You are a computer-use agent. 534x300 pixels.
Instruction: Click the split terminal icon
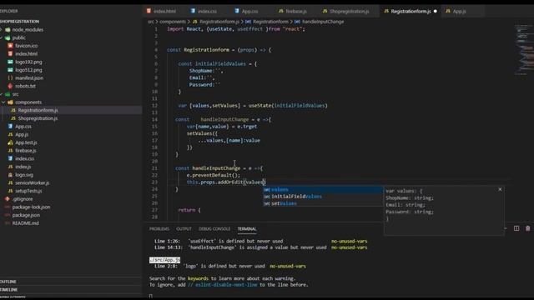[516, 228]
